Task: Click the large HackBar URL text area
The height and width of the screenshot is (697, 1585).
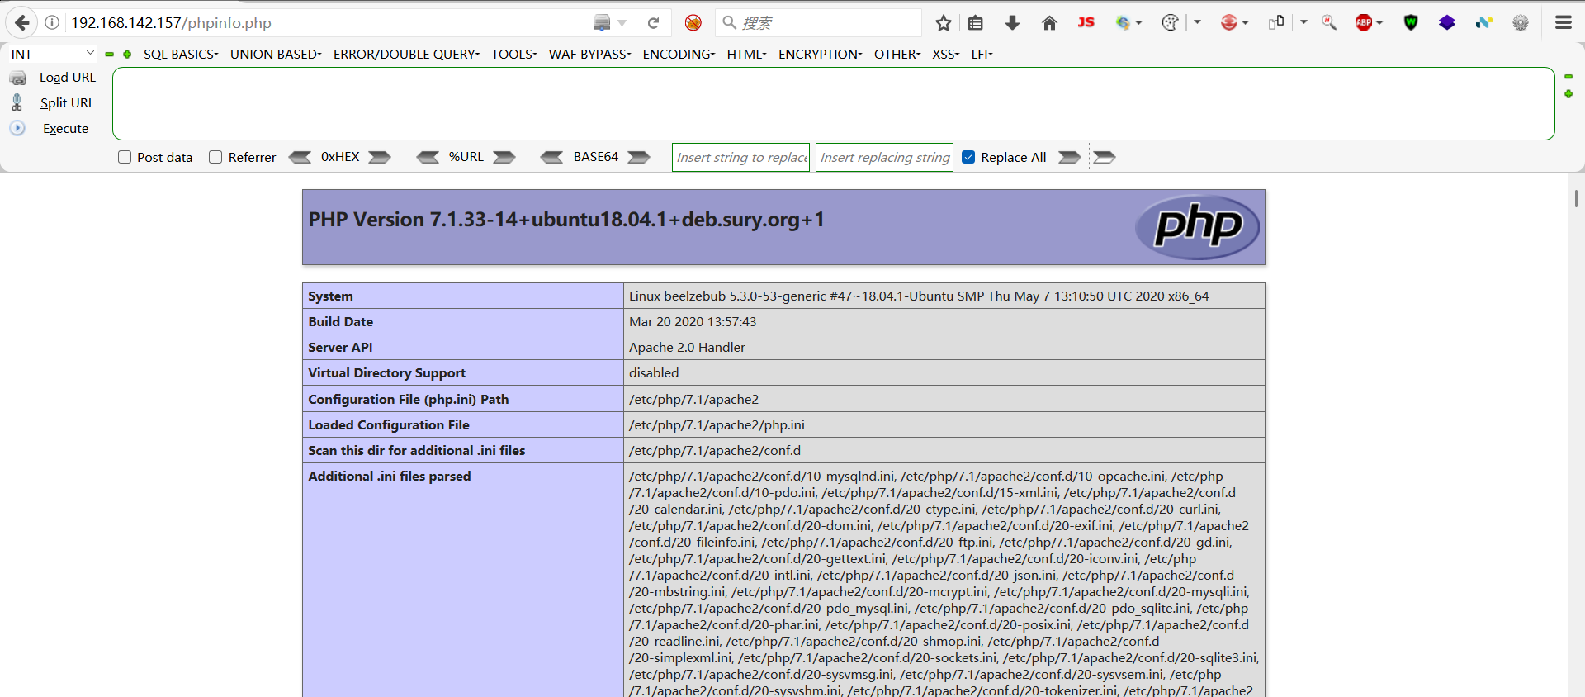Action: coord(834,103)
